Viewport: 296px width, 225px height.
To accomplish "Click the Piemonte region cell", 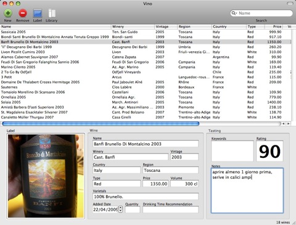I will coord(186,107).
